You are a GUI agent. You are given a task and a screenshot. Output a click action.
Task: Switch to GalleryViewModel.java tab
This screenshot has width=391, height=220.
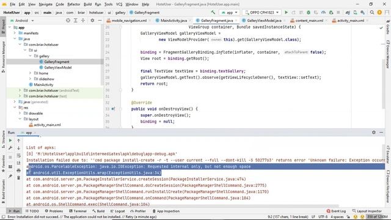pos(264,20)
